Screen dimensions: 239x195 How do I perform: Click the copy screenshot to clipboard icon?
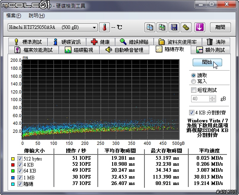pyautogui.click(x=162, y=27)
